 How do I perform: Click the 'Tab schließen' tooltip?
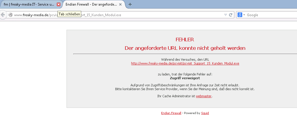click(x=69, y=14)
